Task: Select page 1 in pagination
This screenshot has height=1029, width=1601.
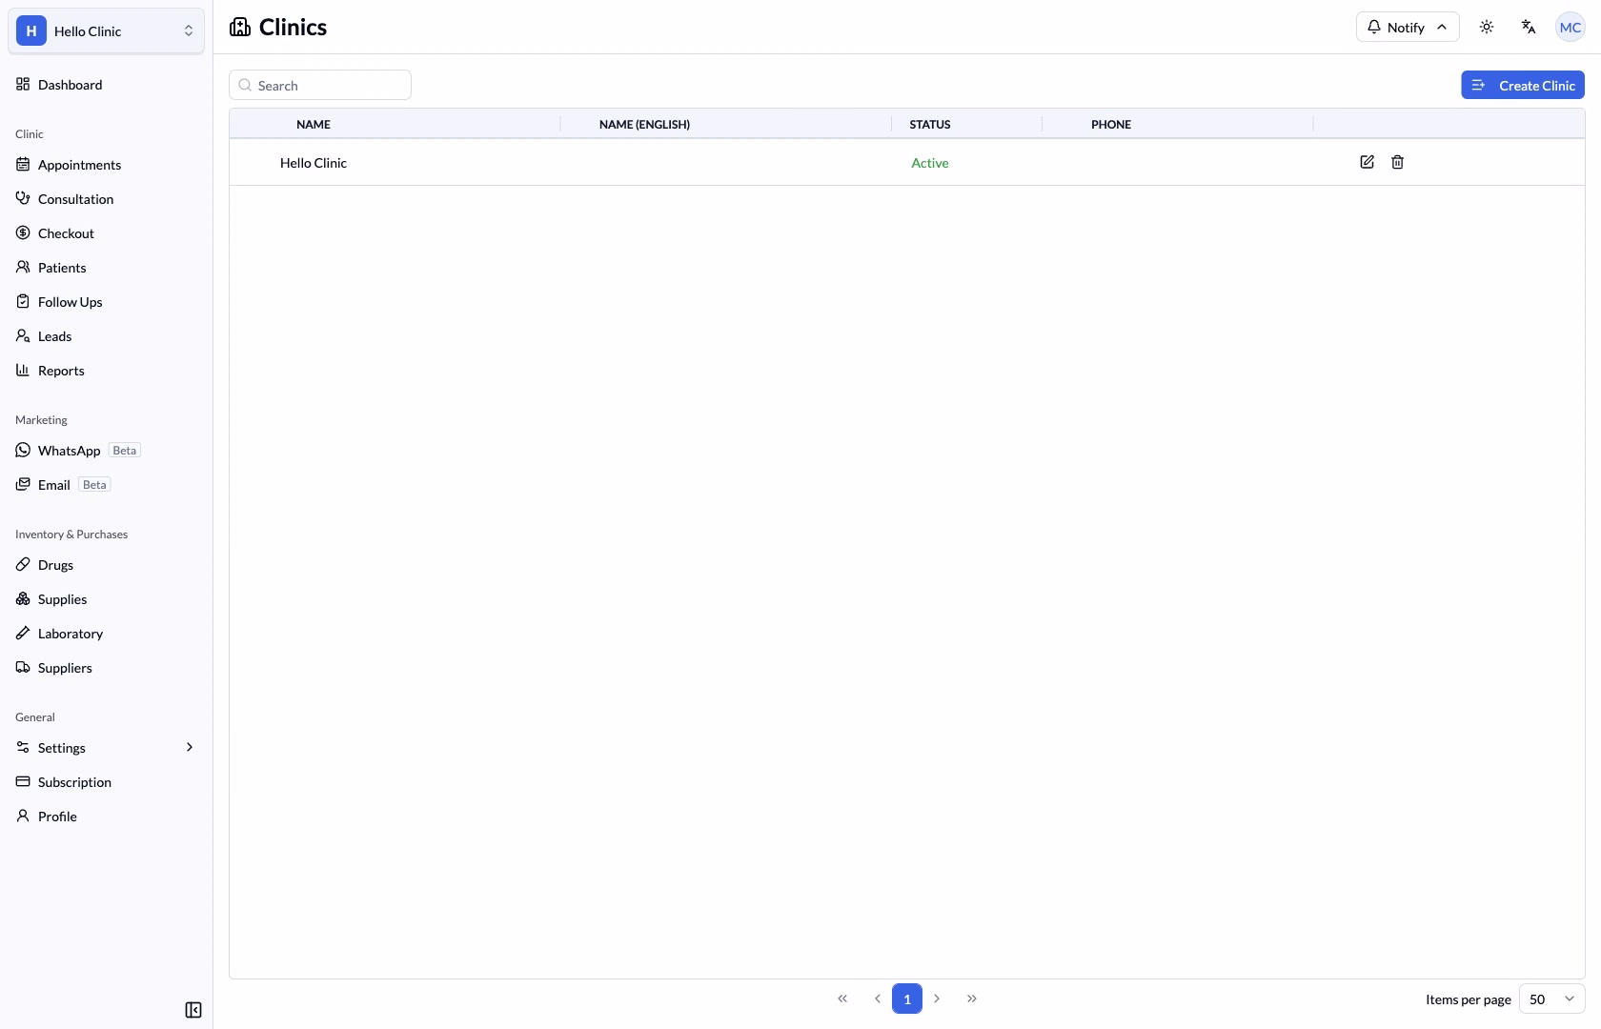Action: tap(907, 999)
